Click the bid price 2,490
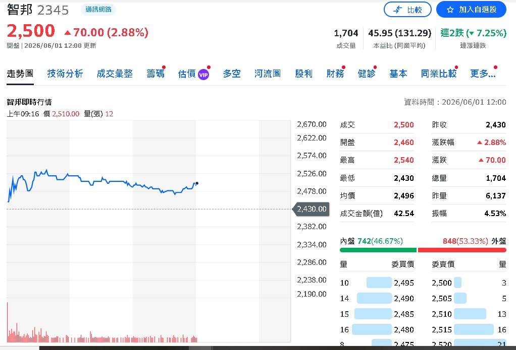Viewport: 516px width, 350px height. pos(404,299)
